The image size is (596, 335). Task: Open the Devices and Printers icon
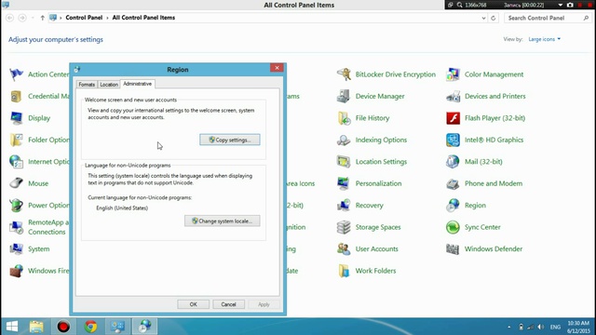[x=453, y=96]
